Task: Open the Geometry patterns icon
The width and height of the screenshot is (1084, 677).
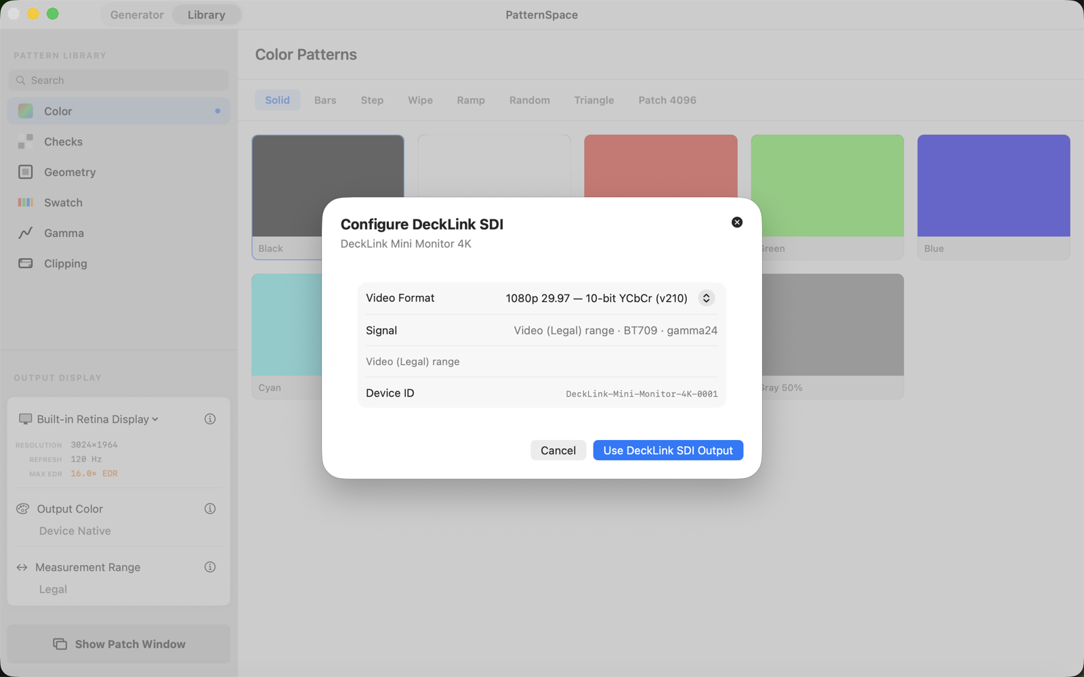Action: pyautogui.click(x=26, y=172)
